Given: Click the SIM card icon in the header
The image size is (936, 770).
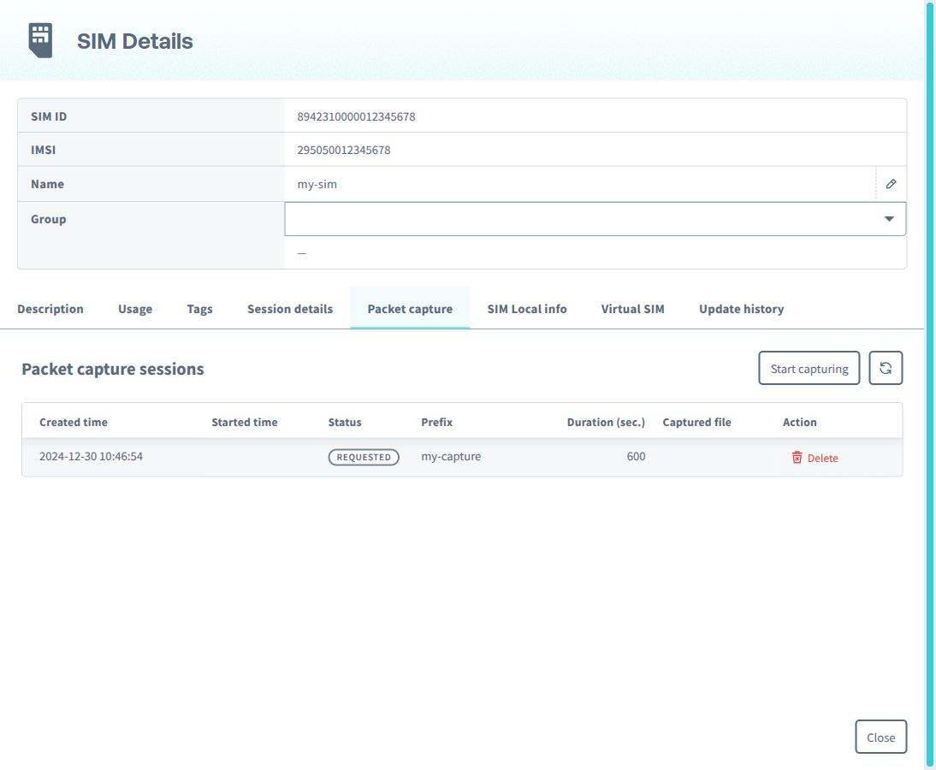Looking at the screenshot, I should coord(40,39).
